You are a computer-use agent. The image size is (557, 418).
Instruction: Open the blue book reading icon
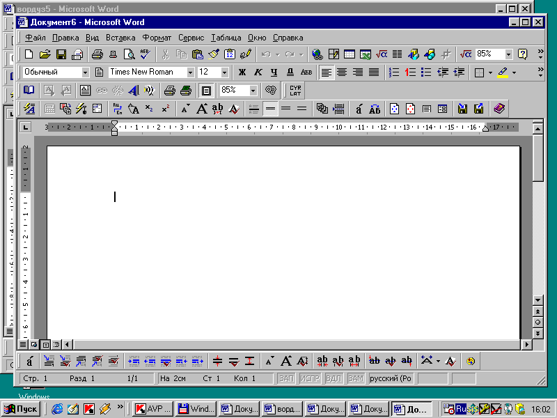[29, 91]
